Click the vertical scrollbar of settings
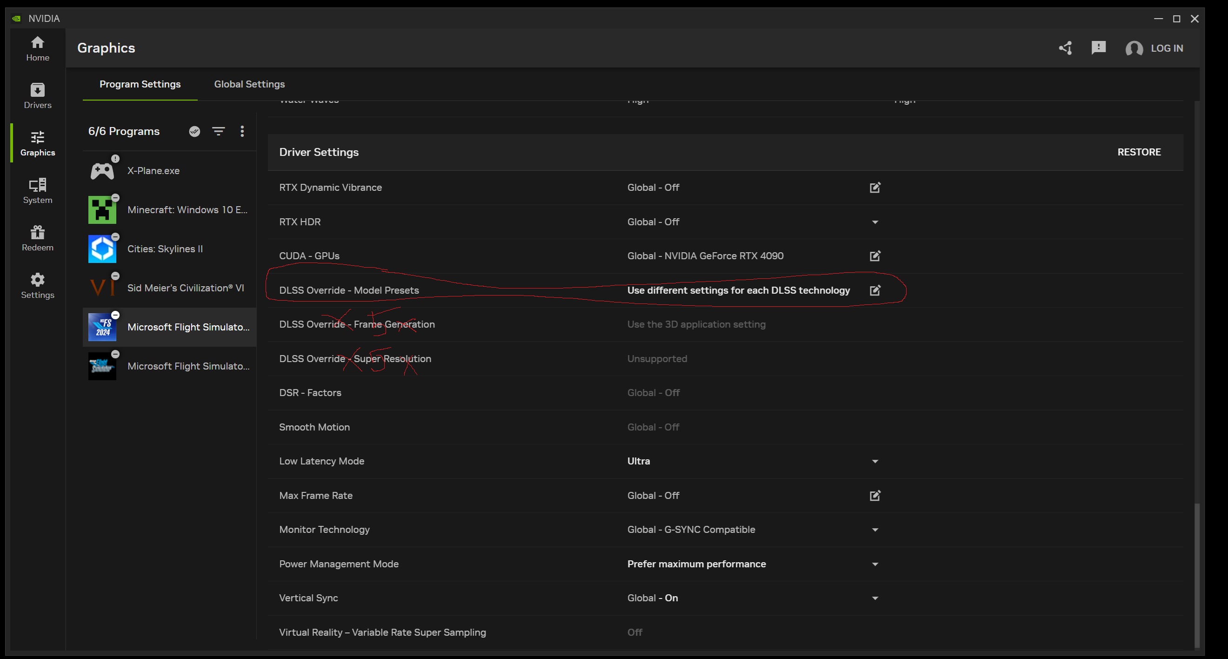1228x659 pixels. (x=1197, y=576)
